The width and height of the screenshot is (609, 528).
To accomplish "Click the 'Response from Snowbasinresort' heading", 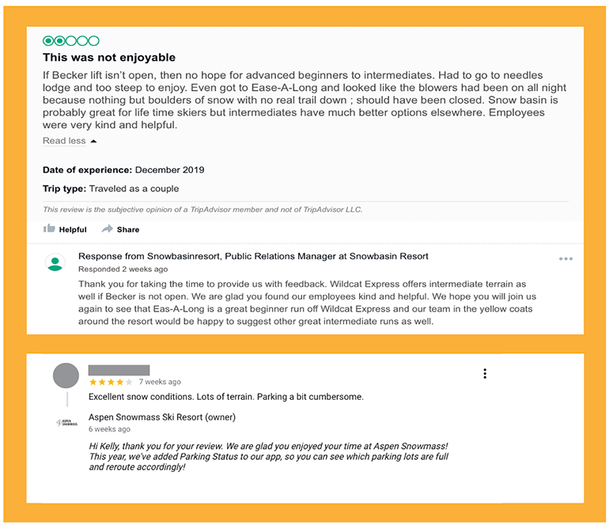I will coord(253,256).
